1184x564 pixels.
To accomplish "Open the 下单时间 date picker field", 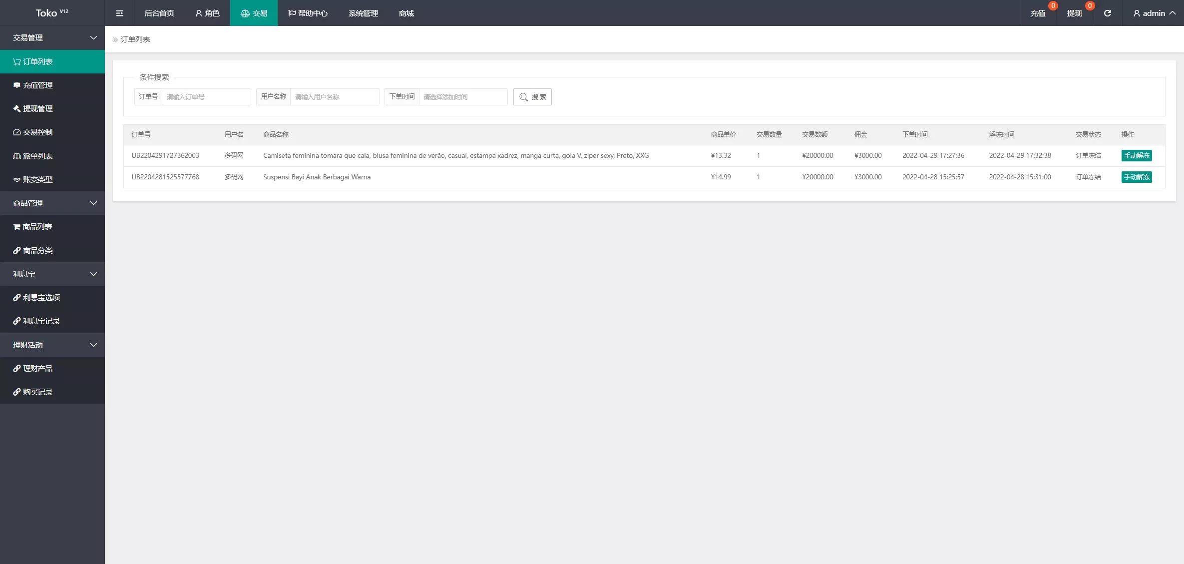I will coord(462,97).
